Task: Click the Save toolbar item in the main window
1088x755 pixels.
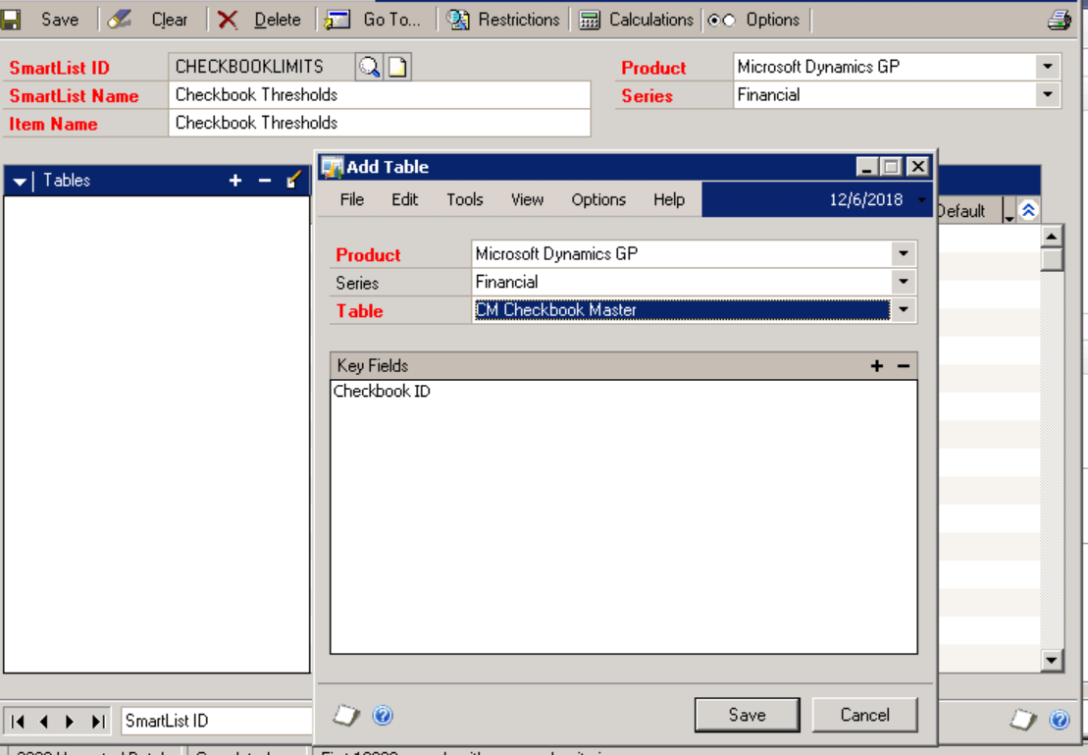Action: click(39, 20)
